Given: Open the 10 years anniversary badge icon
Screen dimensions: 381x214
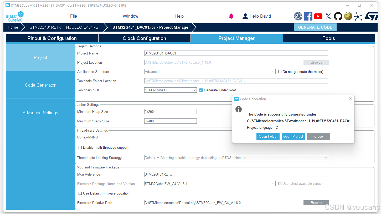Looking at the screenshot, I should click(298, 16).
